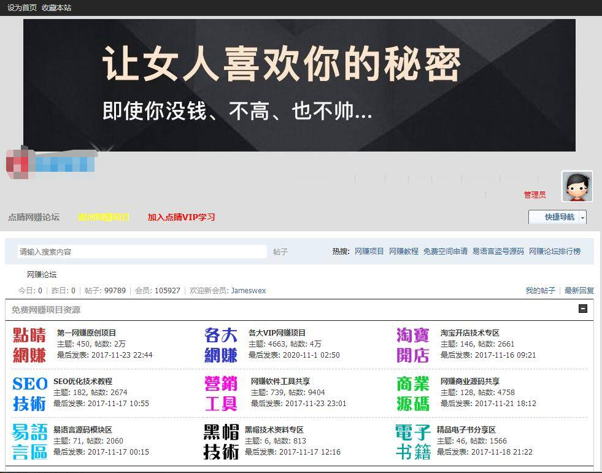Viewport: 602px width, 473px height.
Task: Select the 淘寶開店 forum icon
Action: (413, 345)
